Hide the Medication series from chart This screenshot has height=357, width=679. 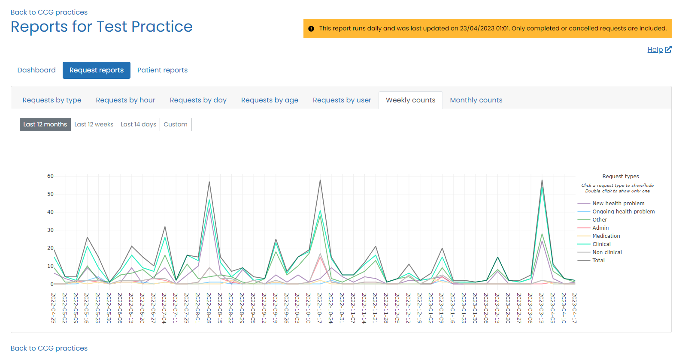click(x=606, y=236)
